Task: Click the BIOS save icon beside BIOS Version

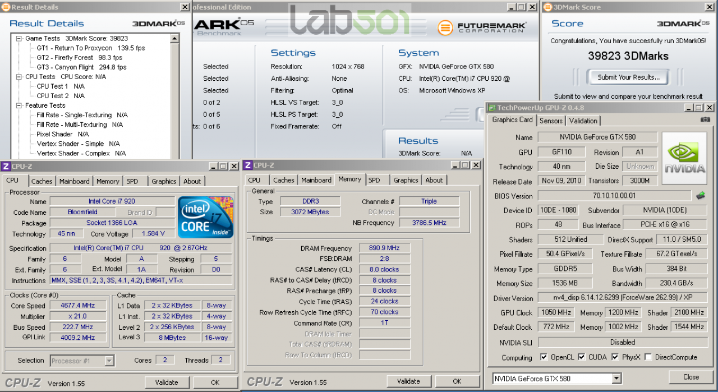Action: coord(701,196)
